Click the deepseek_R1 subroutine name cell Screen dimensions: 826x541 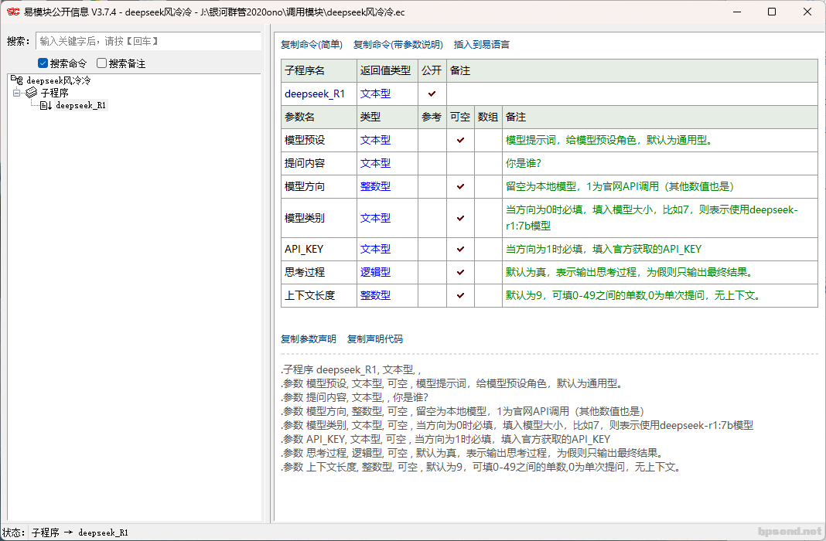(x=319, y=94)
